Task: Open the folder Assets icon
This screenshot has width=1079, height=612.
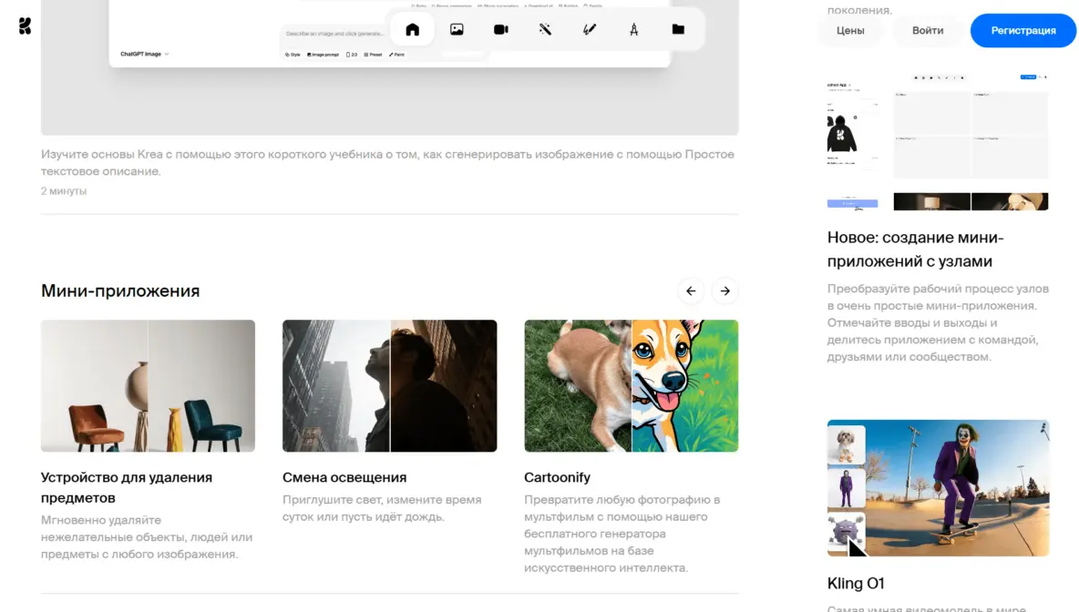Action: tap(678, 29)
